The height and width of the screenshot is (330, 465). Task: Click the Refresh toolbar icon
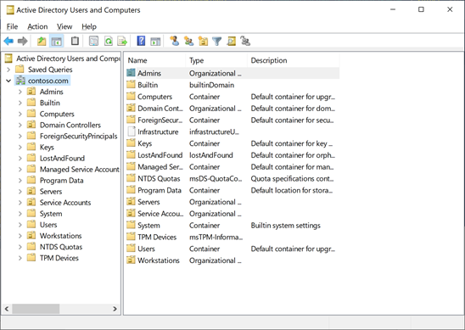tap(109, 41)
